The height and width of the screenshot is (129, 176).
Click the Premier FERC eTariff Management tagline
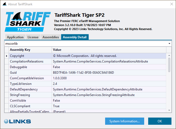click(87, 21)
